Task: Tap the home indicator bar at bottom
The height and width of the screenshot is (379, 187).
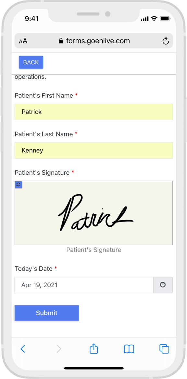Action: (x=94, y=368)
